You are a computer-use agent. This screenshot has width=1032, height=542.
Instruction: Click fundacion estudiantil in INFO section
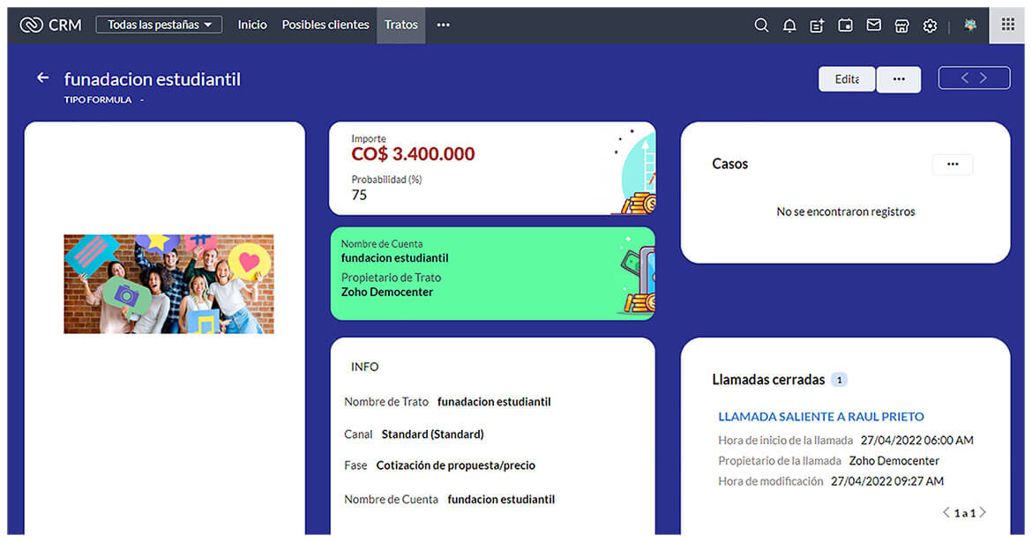(x=501, y=499)
